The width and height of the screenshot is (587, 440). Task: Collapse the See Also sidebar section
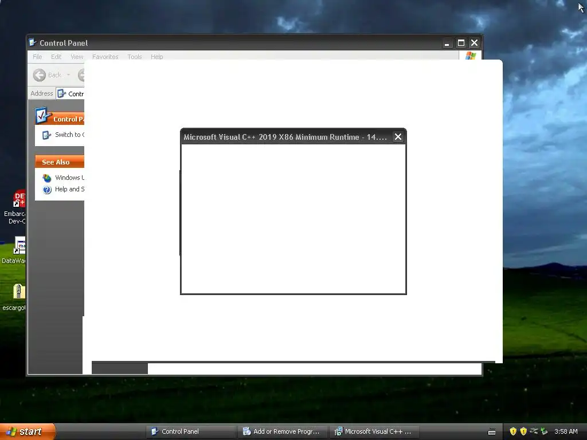click(60, 162)
